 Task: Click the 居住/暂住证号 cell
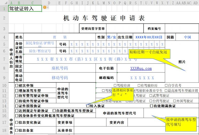[x=40, y=51]
